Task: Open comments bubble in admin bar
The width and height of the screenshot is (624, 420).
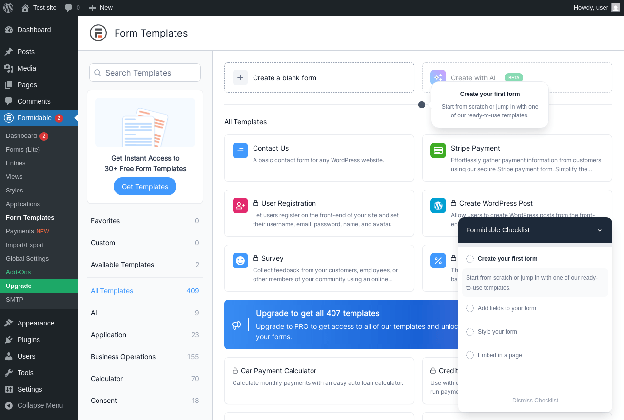Action: point(69,8)
